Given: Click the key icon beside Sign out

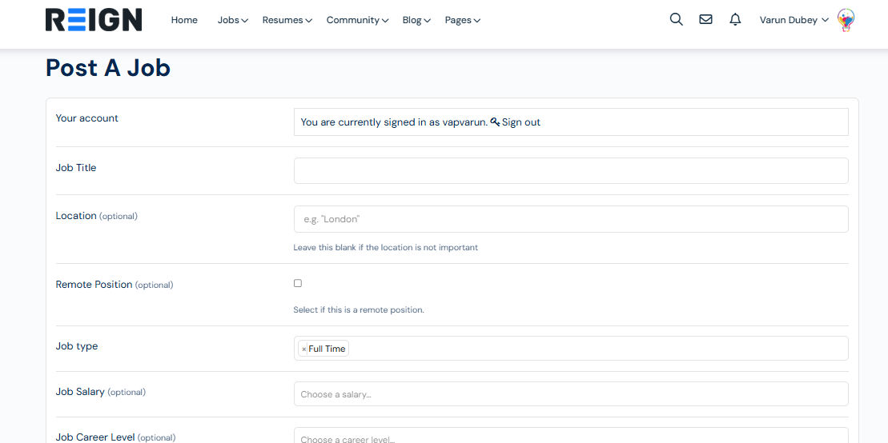Looking at the screenshot, I should click(x=495, y=122).
